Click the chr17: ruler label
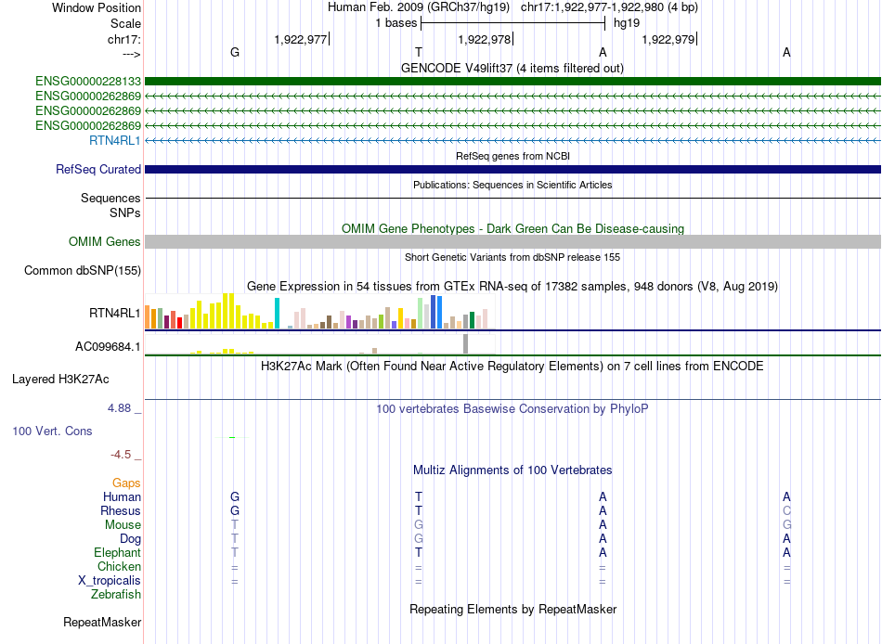 pyautogui.click(x=123, y=39)
